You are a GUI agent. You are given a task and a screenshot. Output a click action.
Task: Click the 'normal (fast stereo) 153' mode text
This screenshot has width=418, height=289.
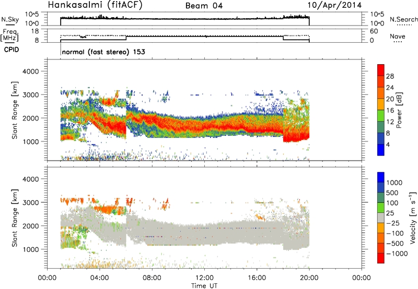pyautogui.click(x=103, y=52)
